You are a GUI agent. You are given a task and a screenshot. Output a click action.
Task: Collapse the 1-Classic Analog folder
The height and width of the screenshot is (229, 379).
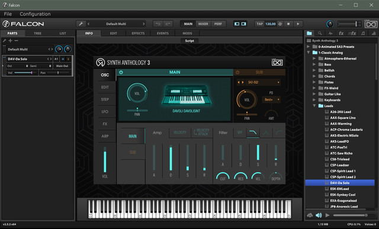[x=309, y=53]
